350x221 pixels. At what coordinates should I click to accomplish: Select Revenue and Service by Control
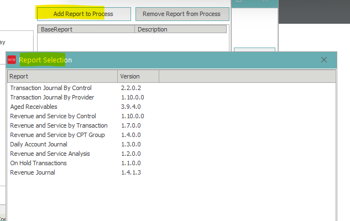pos(53,116)
